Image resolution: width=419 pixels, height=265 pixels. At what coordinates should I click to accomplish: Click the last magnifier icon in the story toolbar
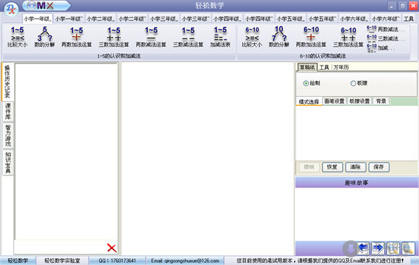coord(408,248)
